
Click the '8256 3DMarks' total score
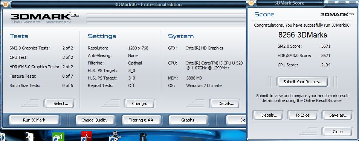click(x=302, y=35)
